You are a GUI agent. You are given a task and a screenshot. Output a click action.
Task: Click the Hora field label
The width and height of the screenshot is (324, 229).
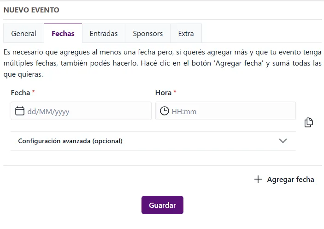[163, 92]
